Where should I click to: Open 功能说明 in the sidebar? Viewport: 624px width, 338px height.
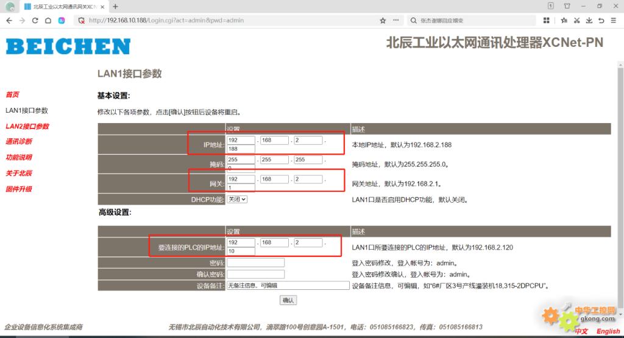click(19, 158)
